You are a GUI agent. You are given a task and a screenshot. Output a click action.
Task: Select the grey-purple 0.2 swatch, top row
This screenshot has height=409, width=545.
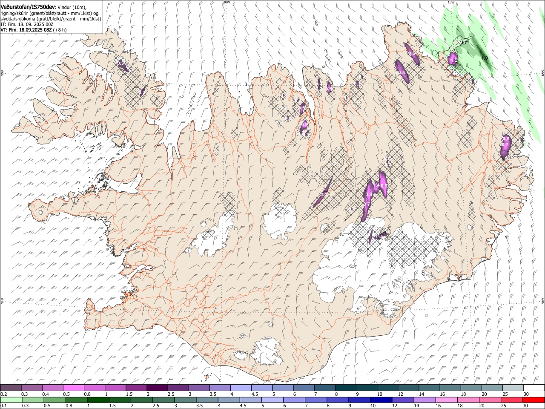point(11,388)
